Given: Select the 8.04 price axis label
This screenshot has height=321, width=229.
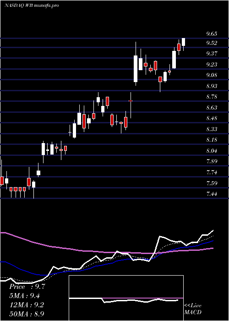Looking at the screenshot, I should pyautogui.click(x=212, y=151).
